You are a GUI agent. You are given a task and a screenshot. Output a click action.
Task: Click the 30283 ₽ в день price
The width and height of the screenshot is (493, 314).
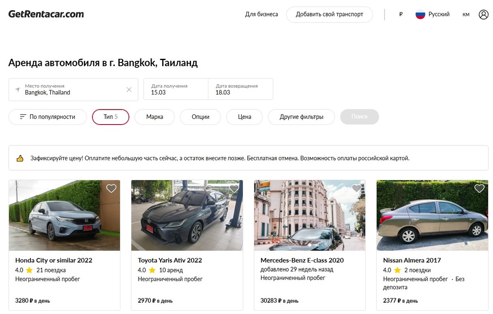coord(279,301)
